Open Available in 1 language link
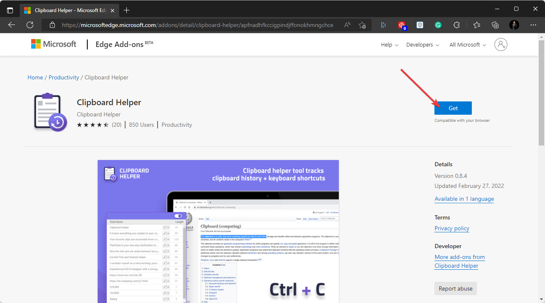 coord(464,199)
